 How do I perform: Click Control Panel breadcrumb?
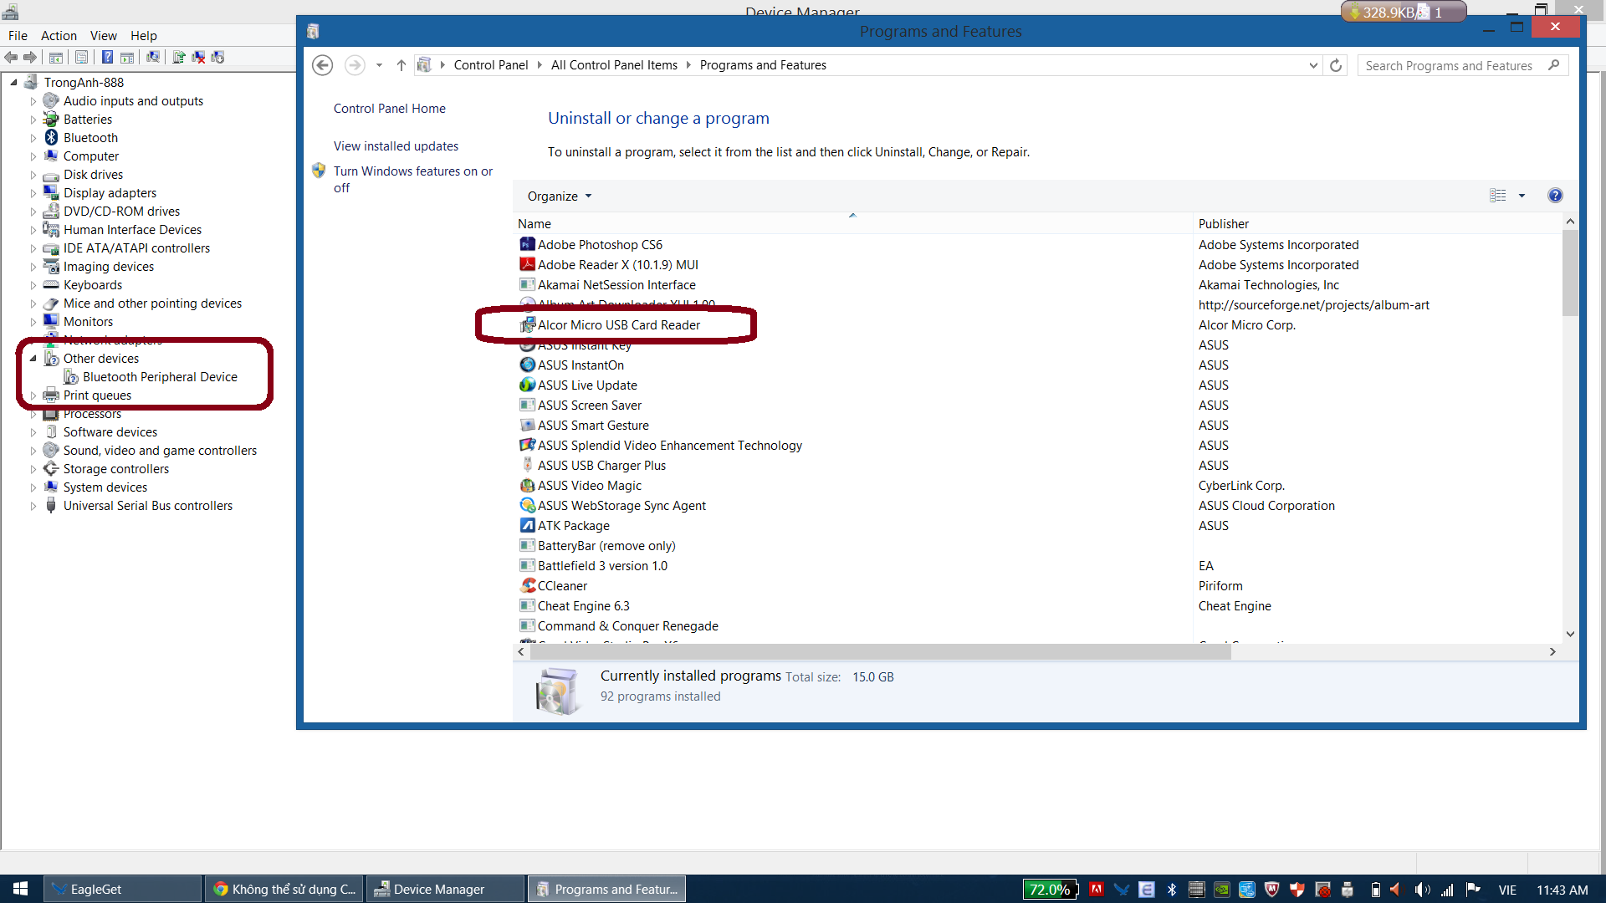pyautogui.click(x=491, y=65)
